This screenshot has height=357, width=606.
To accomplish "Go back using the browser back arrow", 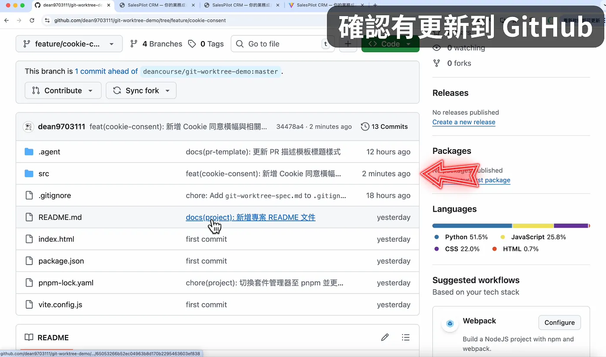I will tap(6, 20).
